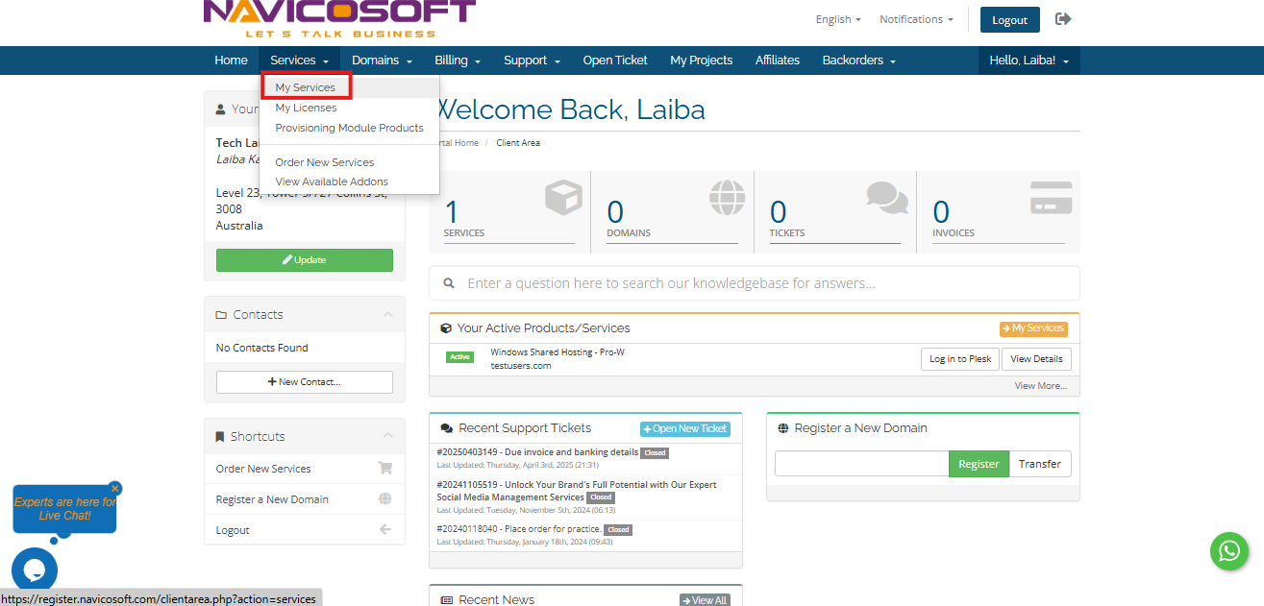Choose Order New Services in dropdown menu

tap(324, 162)
